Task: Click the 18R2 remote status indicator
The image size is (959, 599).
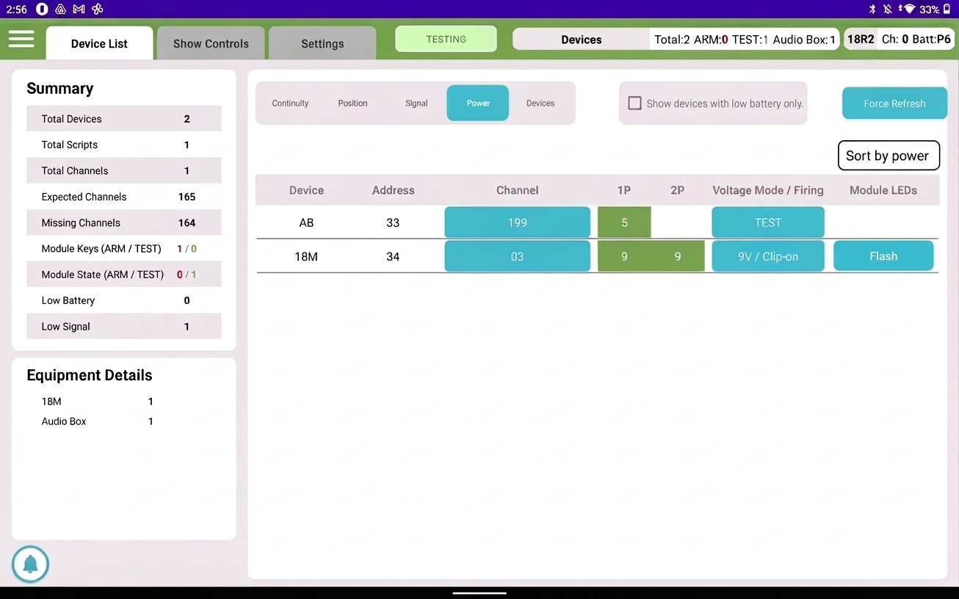Action: coord(860,38)
